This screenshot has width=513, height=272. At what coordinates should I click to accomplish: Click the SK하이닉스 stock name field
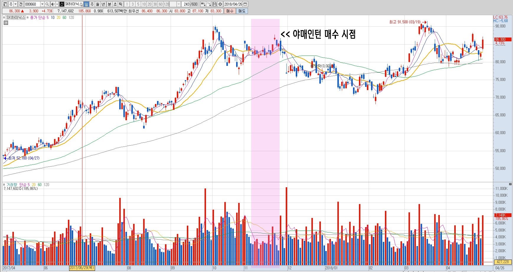point(73,4)
